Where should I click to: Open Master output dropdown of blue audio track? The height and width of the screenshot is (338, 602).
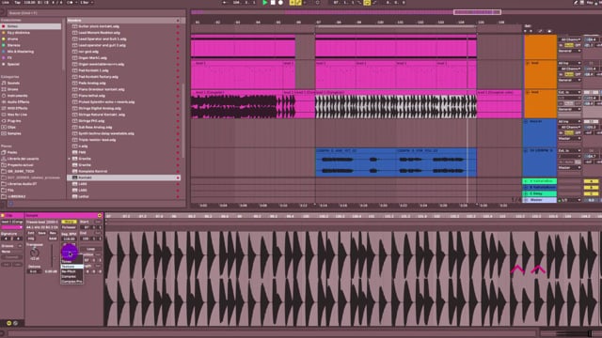coord(570,168)
